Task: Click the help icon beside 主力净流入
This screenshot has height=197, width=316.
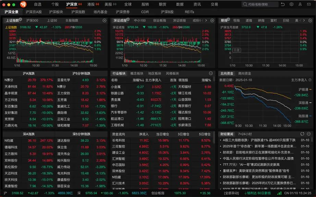Action: [x=310, y=80]
